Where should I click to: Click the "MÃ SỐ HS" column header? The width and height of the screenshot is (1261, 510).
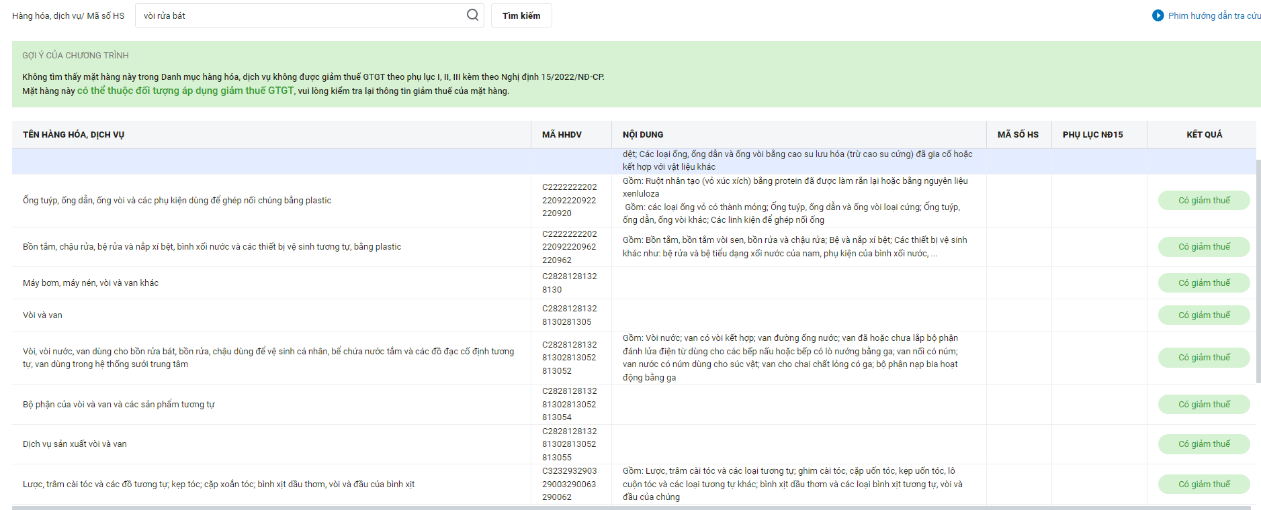point(1018,135)
